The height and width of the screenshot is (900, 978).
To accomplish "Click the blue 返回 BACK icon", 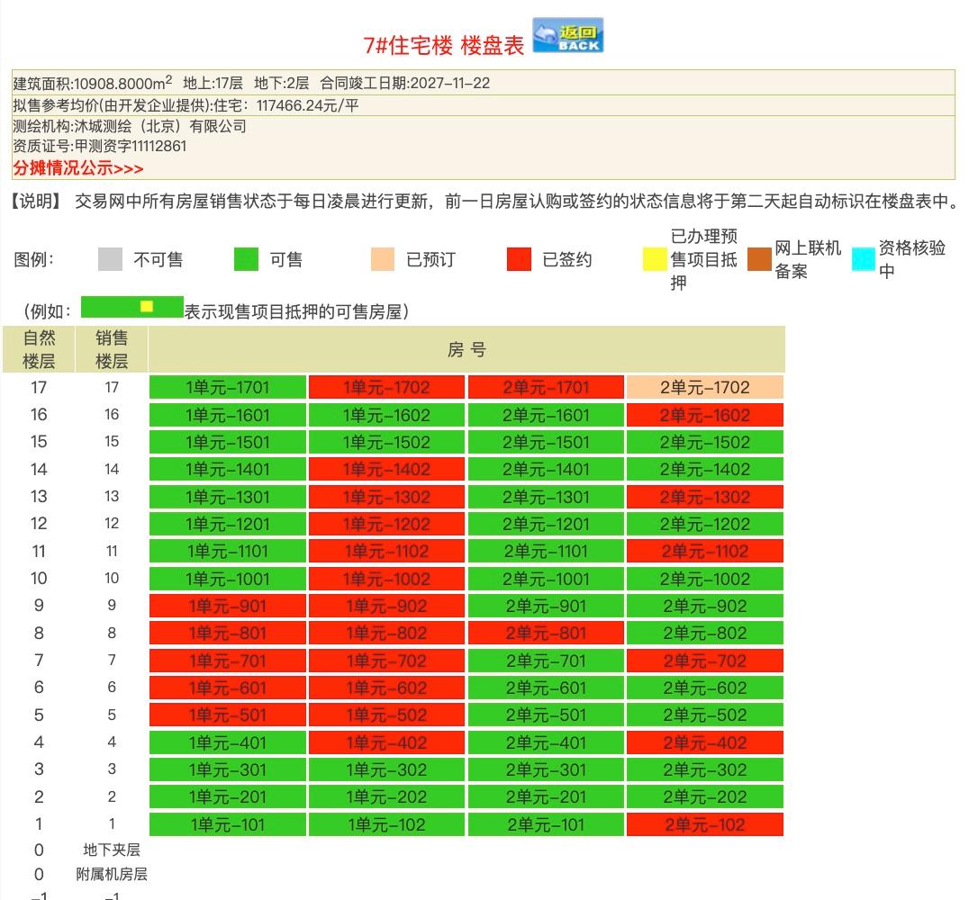I will pos(567,36).
